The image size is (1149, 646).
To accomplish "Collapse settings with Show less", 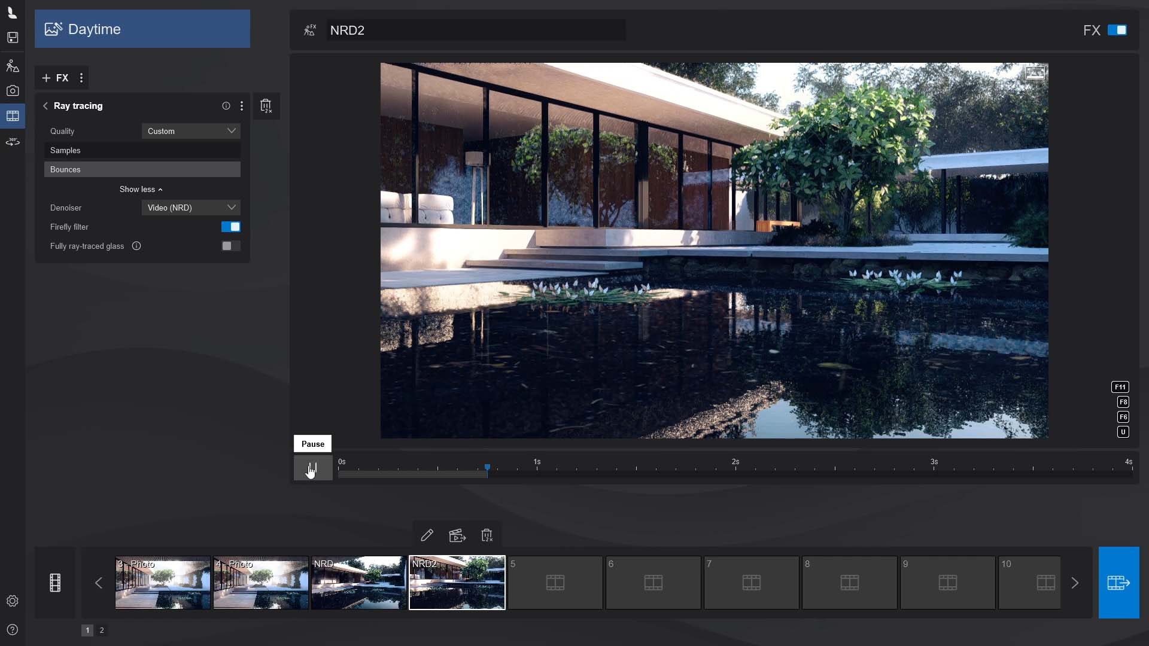I will (x=141, y=189).
